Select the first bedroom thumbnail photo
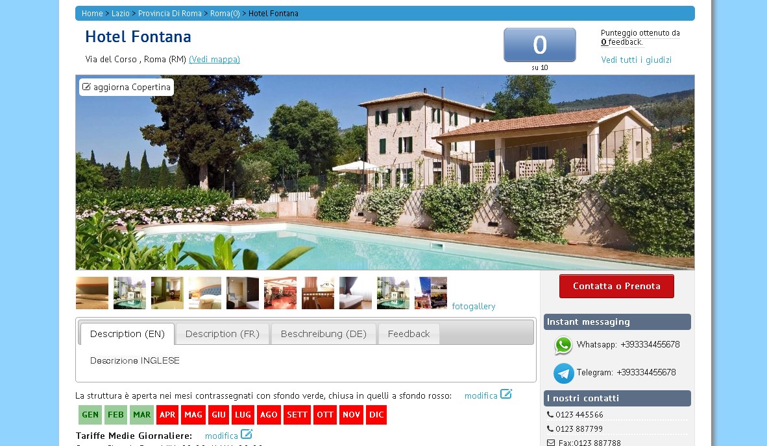Viewport: 767px width, 446px height. click(92, 293)
